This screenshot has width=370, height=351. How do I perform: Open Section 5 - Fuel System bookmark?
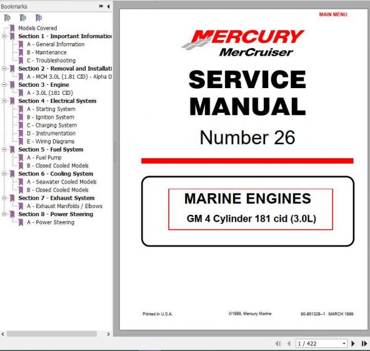point(51,150)
